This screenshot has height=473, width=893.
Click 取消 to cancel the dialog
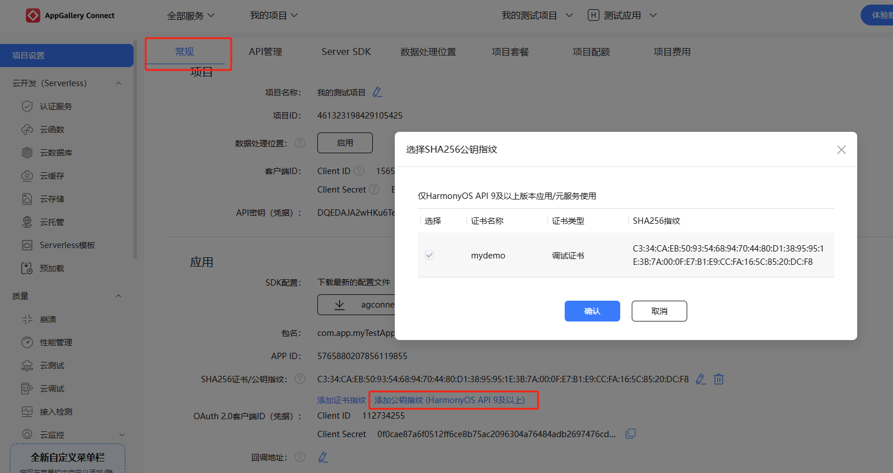[659, 311]
